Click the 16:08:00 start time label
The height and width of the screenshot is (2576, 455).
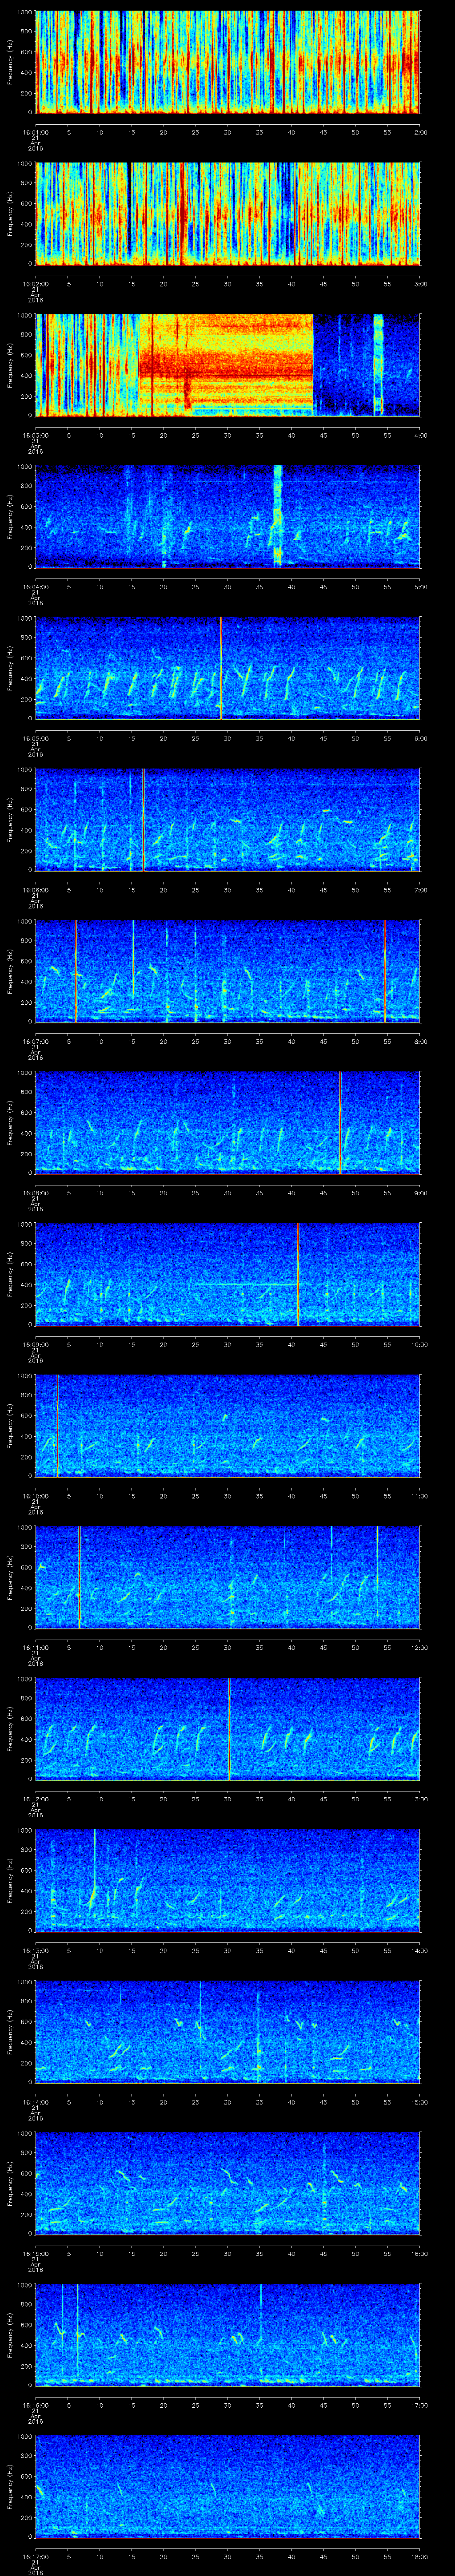[x=35, y=1192]
